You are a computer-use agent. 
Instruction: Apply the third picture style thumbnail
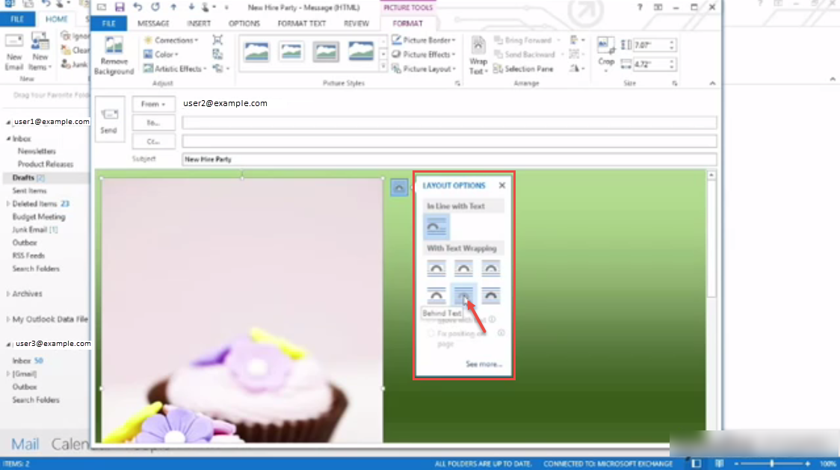326,52
